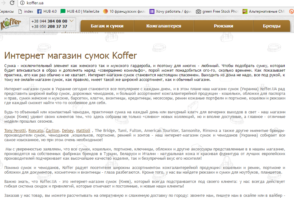
Task: Open the green MailerLite bookmark icon
Action: [x=63, y=11]
